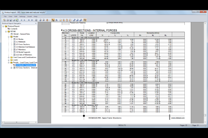Image resolution: width=208 pixels, height=138 pixels.
Task: Click the zoom in magnifier icon
Action: [41, 20]
